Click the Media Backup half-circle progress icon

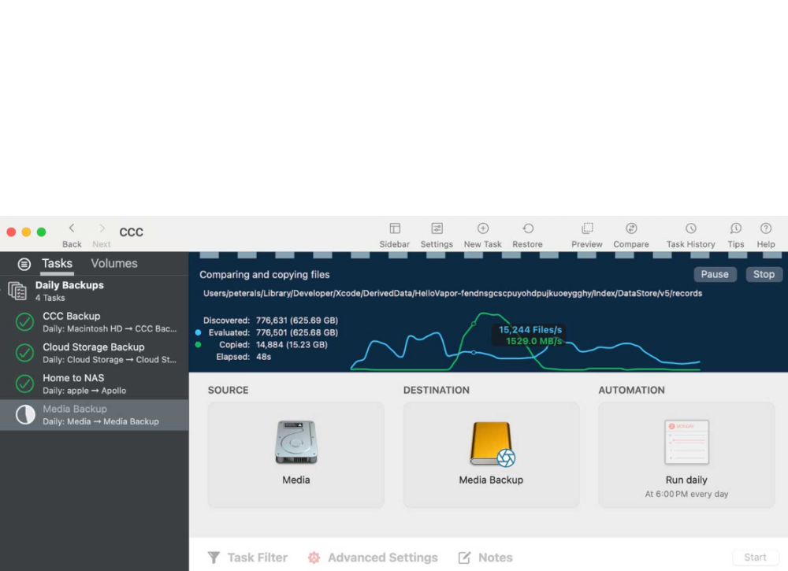pos(25,415)
